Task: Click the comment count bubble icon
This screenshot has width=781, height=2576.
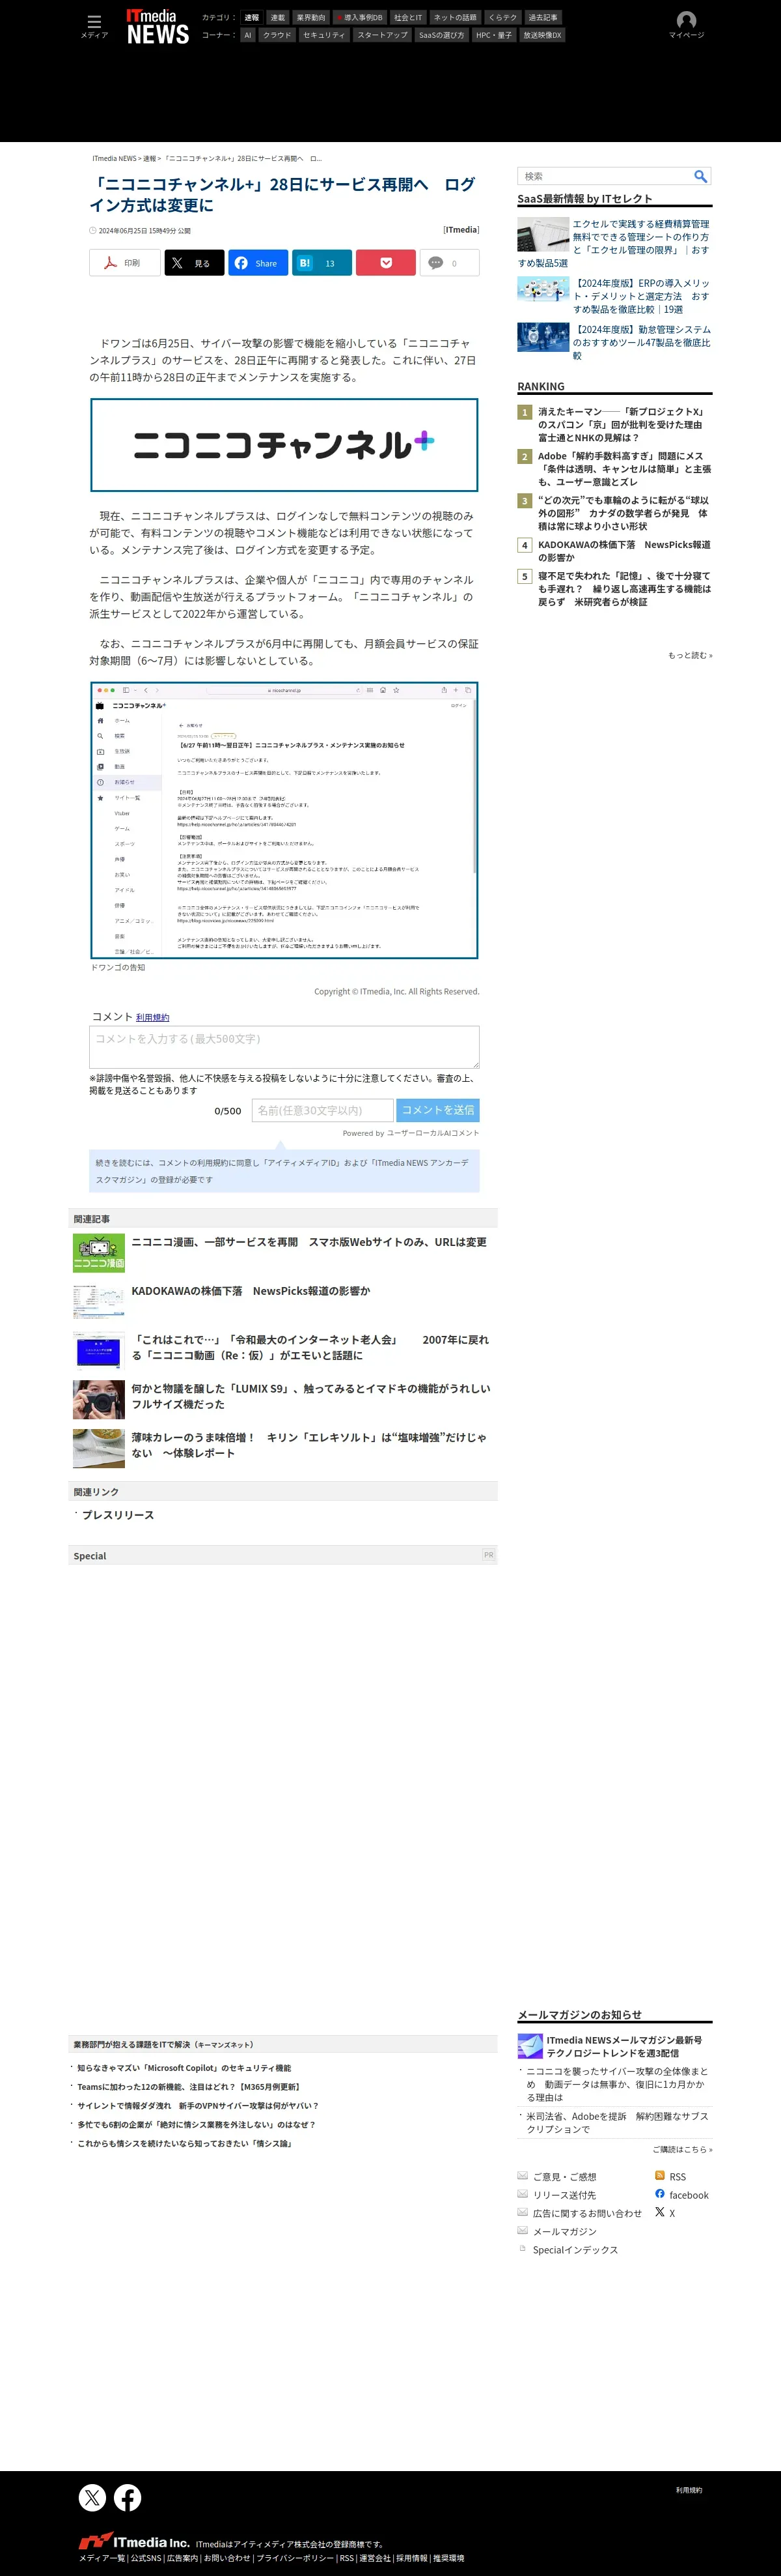Action: 435,263
